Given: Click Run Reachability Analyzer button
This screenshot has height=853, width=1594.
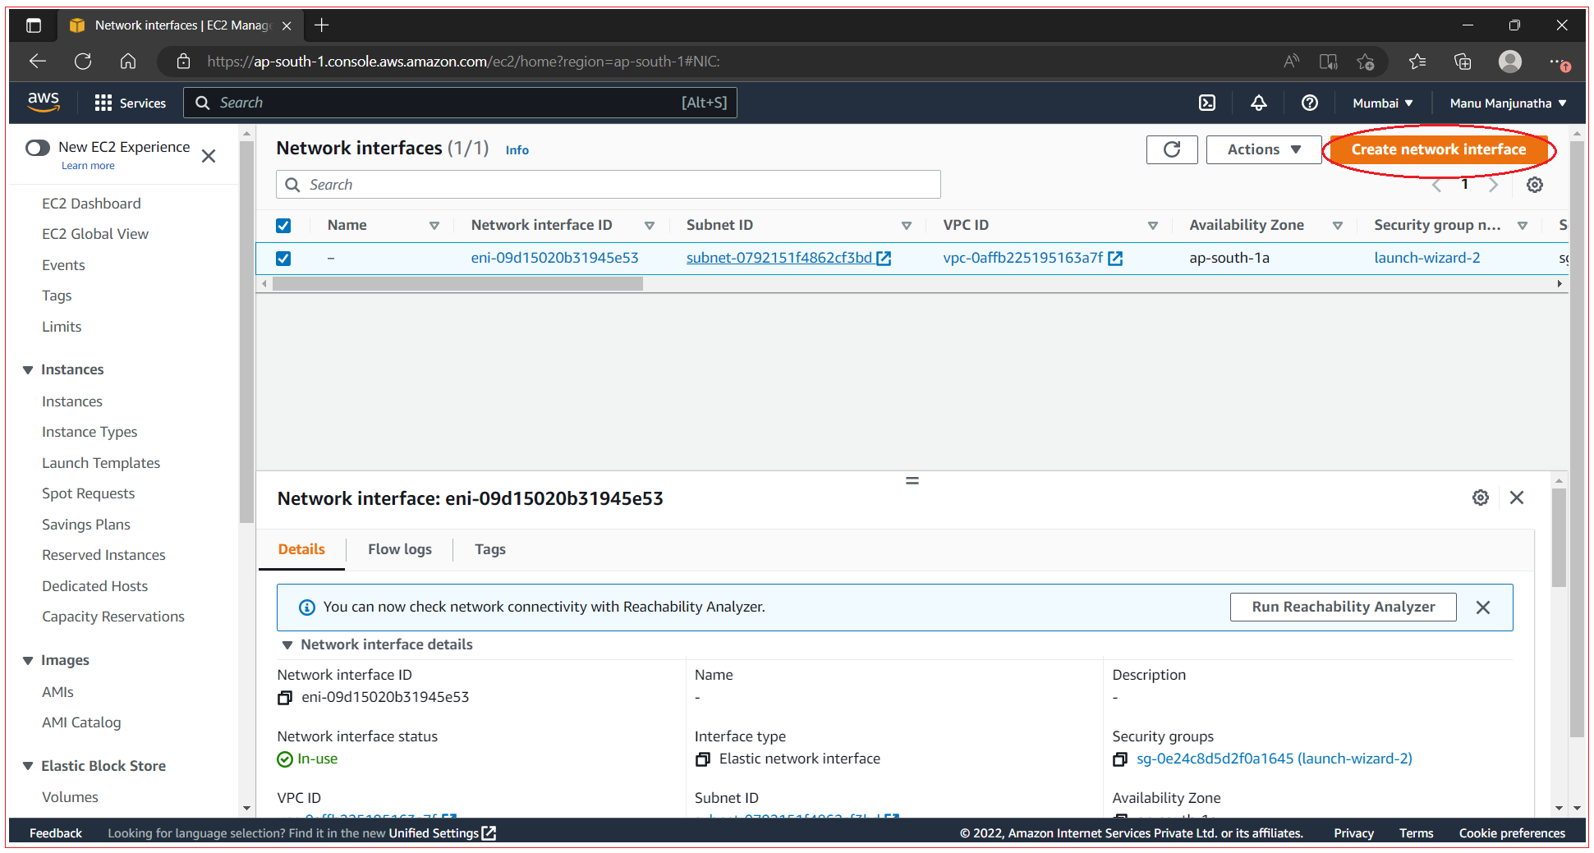Looking at the screenshot, I should click(x=1344, y=607).
